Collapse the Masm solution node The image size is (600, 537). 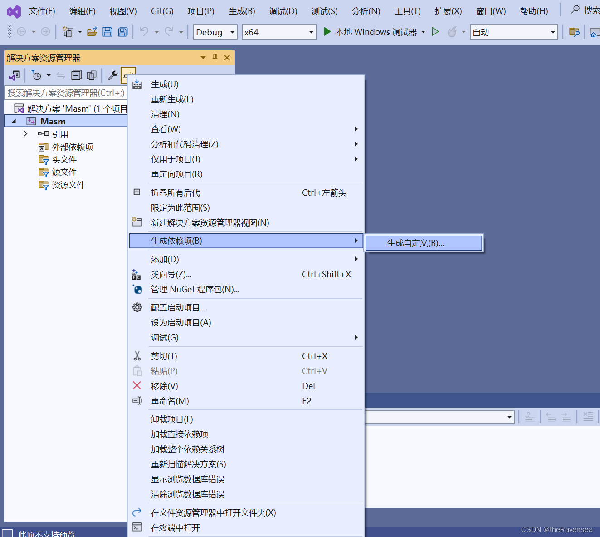pyautogui.click(x=13, y=121)
